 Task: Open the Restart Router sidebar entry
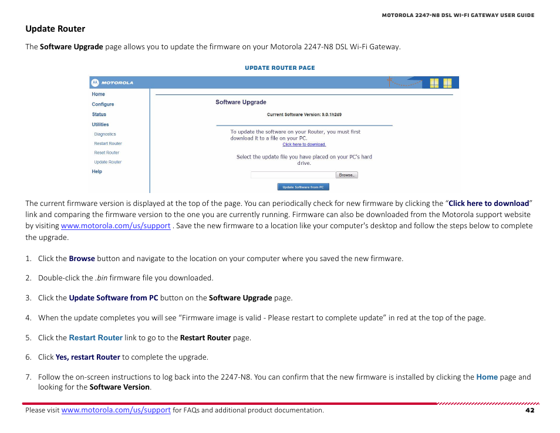(x=108, y=144)
